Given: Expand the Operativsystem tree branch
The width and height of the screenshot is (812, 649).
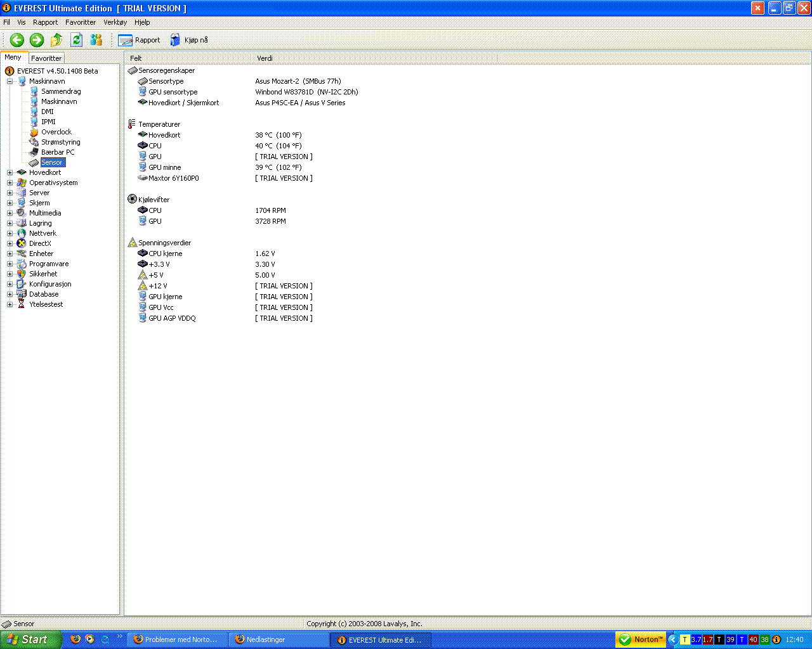Looking at the screenshot, I should 10,183.
